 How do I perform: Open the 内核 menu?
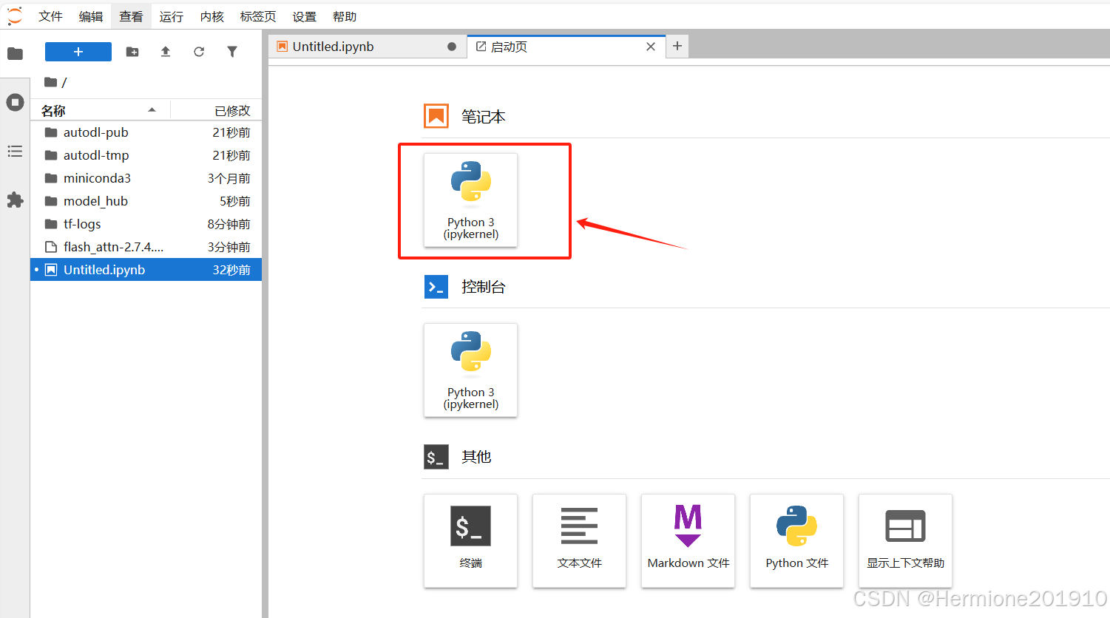[211, 16]
